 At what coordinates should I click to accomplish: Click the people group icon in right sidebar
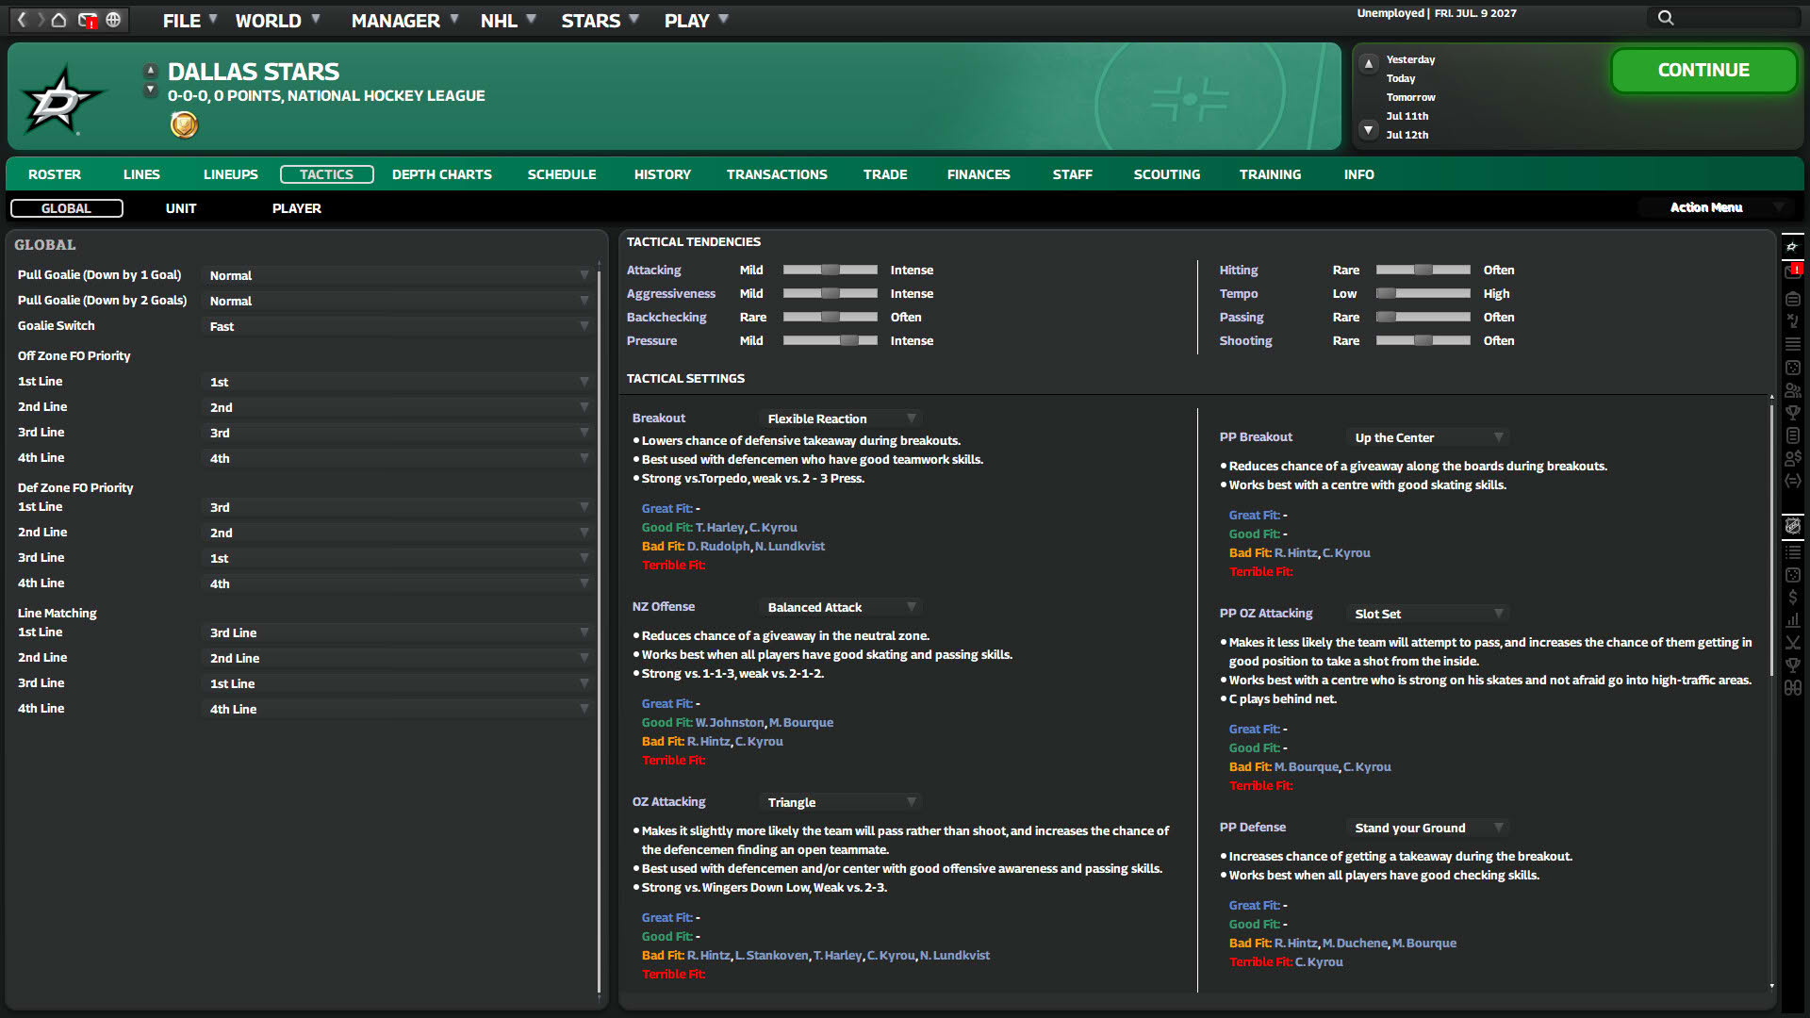pyautogui.click(x=1792, y=390)
